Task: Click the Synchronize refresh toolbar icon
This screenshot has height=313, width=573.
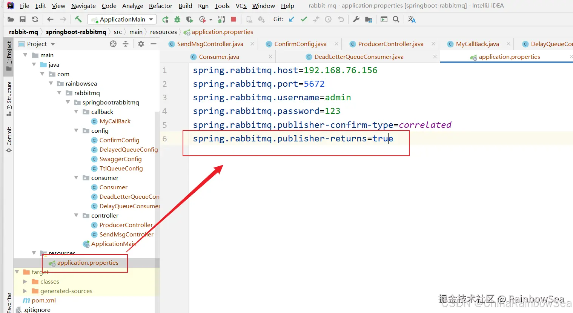Action: click(x=35, y=19)
